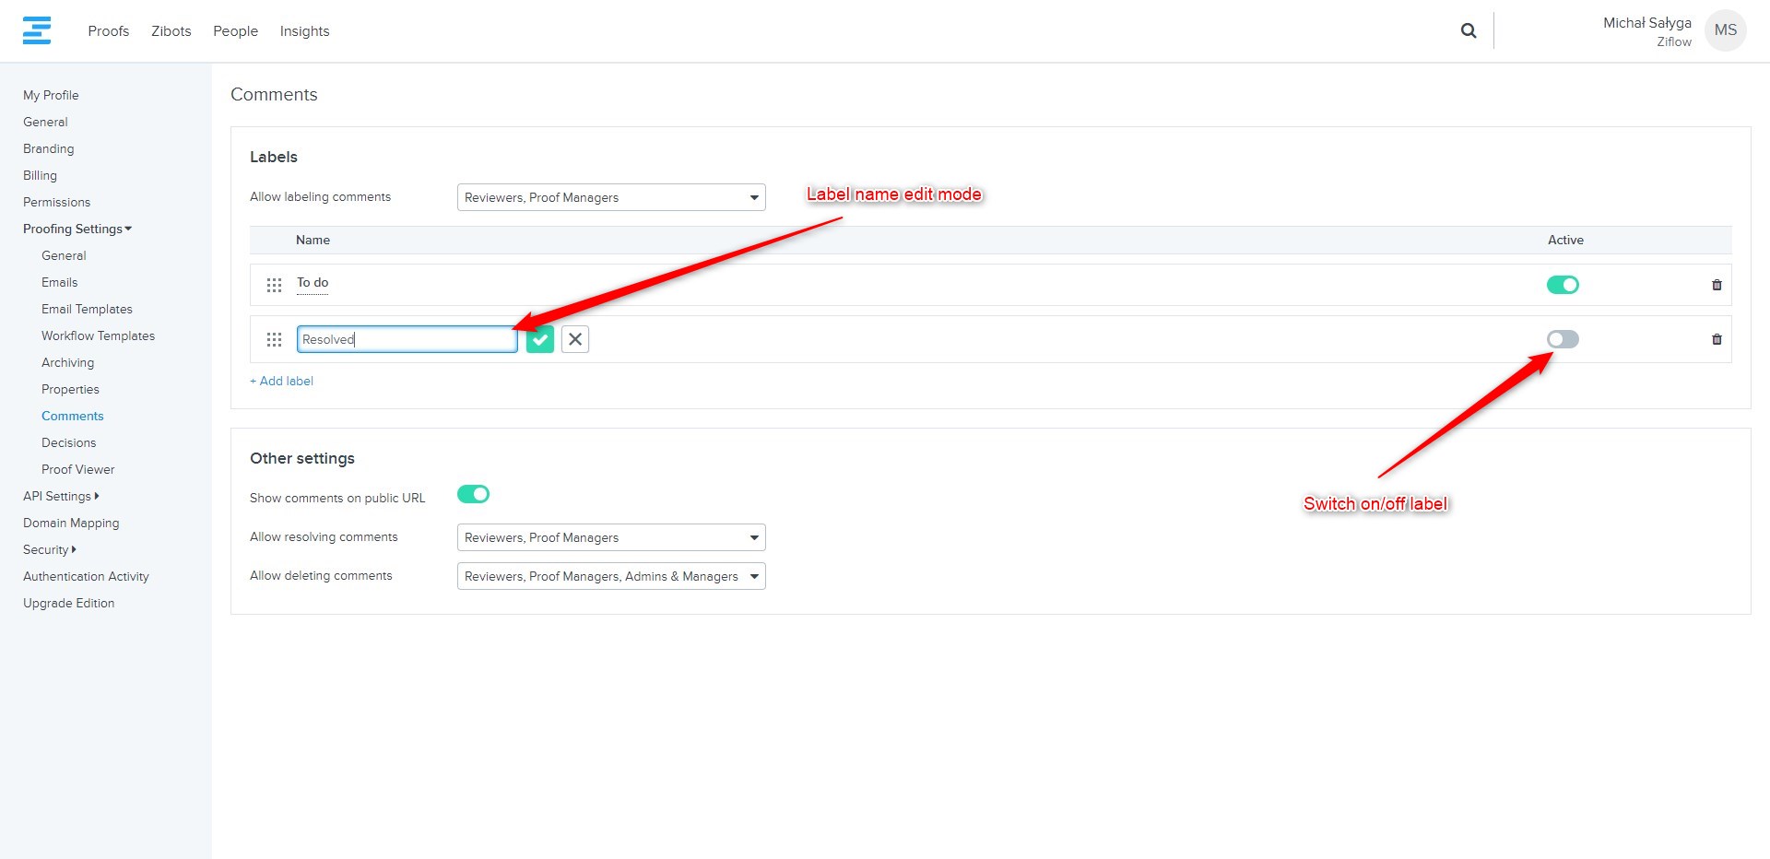This screenshot has height=859, width=1770.
Task: Expand API Settings in sidebar
Action: (61, 496)
